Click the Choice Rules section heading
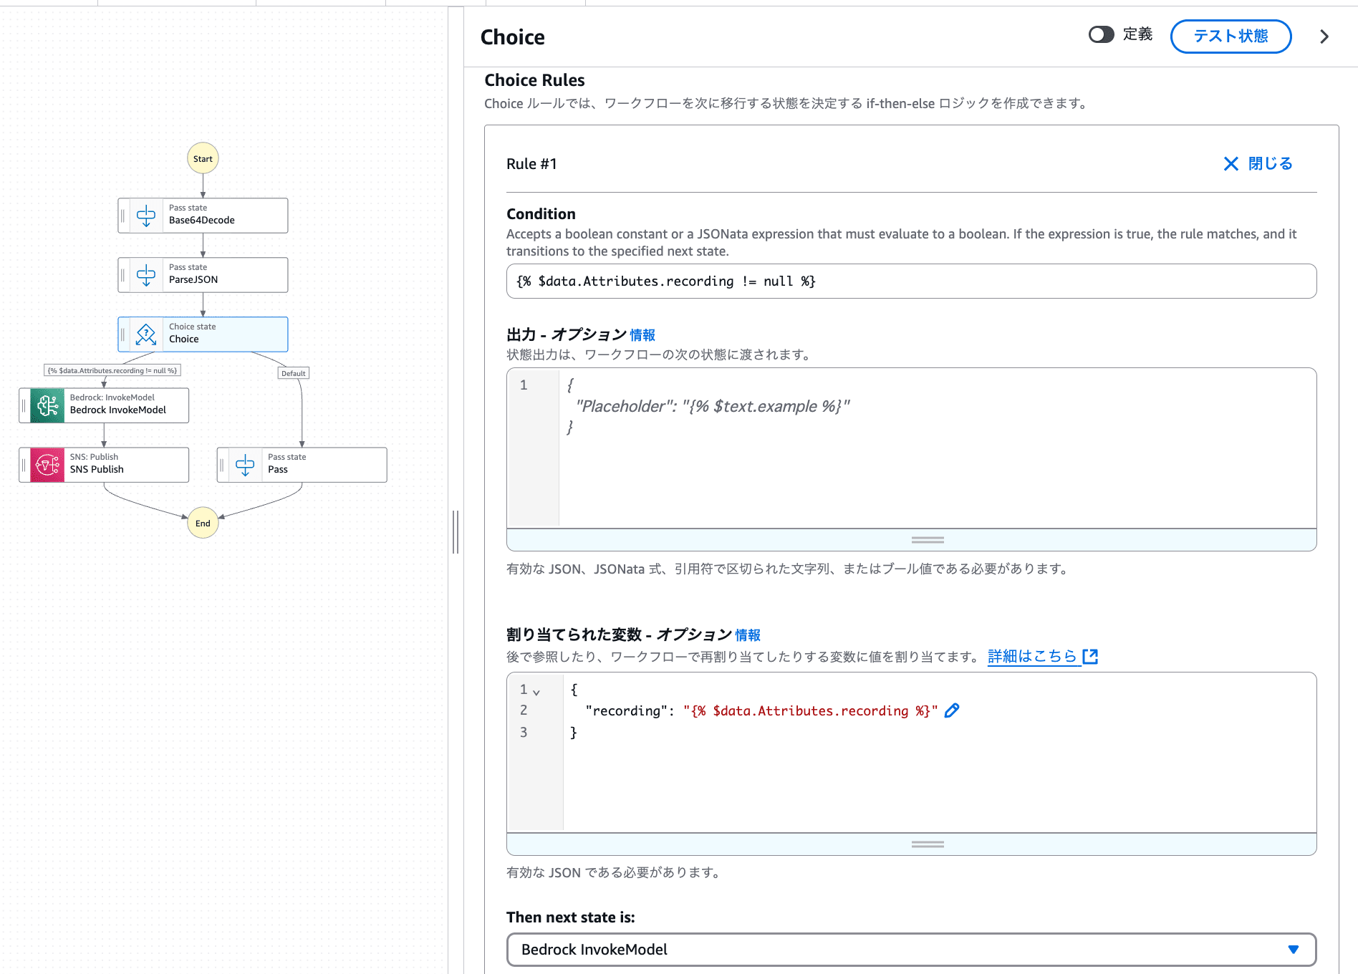 tap(534, 80)
